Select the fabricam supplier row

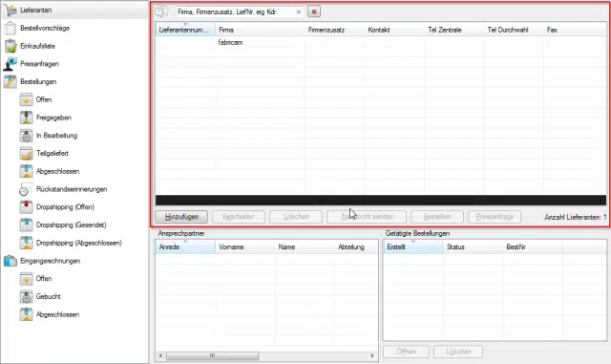coord(381,42)
